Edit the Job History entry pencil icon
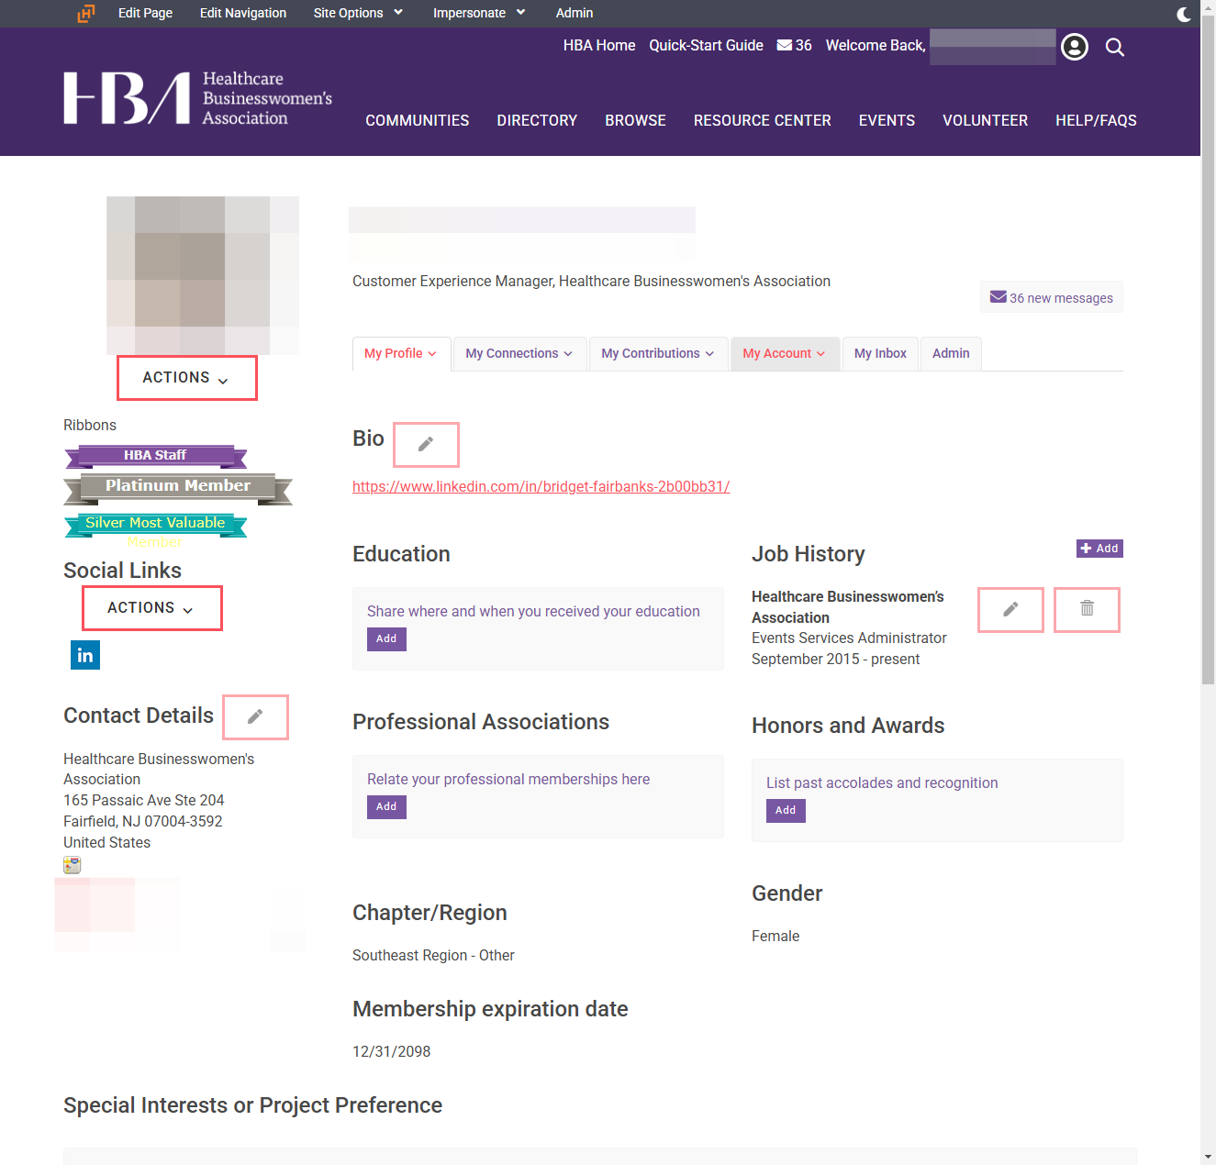 (1010, 610)
